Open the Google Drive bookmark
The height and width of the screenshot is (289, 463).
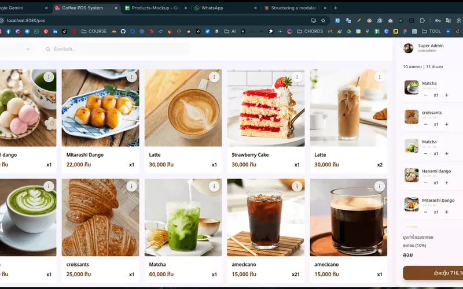(x=349, y=31)
